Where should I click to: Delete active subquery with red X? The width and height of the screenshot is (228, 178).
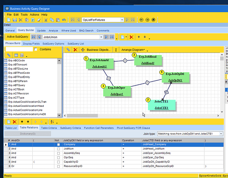(x=132, y=37)
